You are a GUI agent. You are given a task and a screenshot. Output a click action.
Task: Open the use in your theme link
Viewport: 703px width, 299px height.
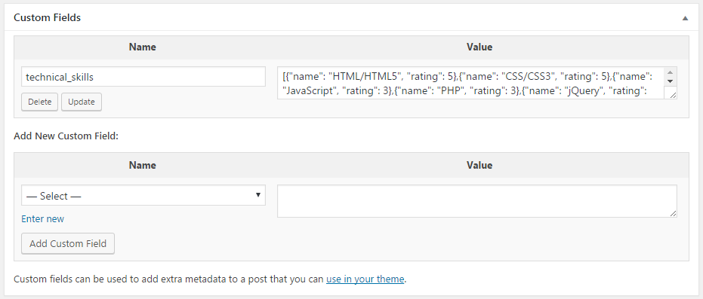point(365,279)
